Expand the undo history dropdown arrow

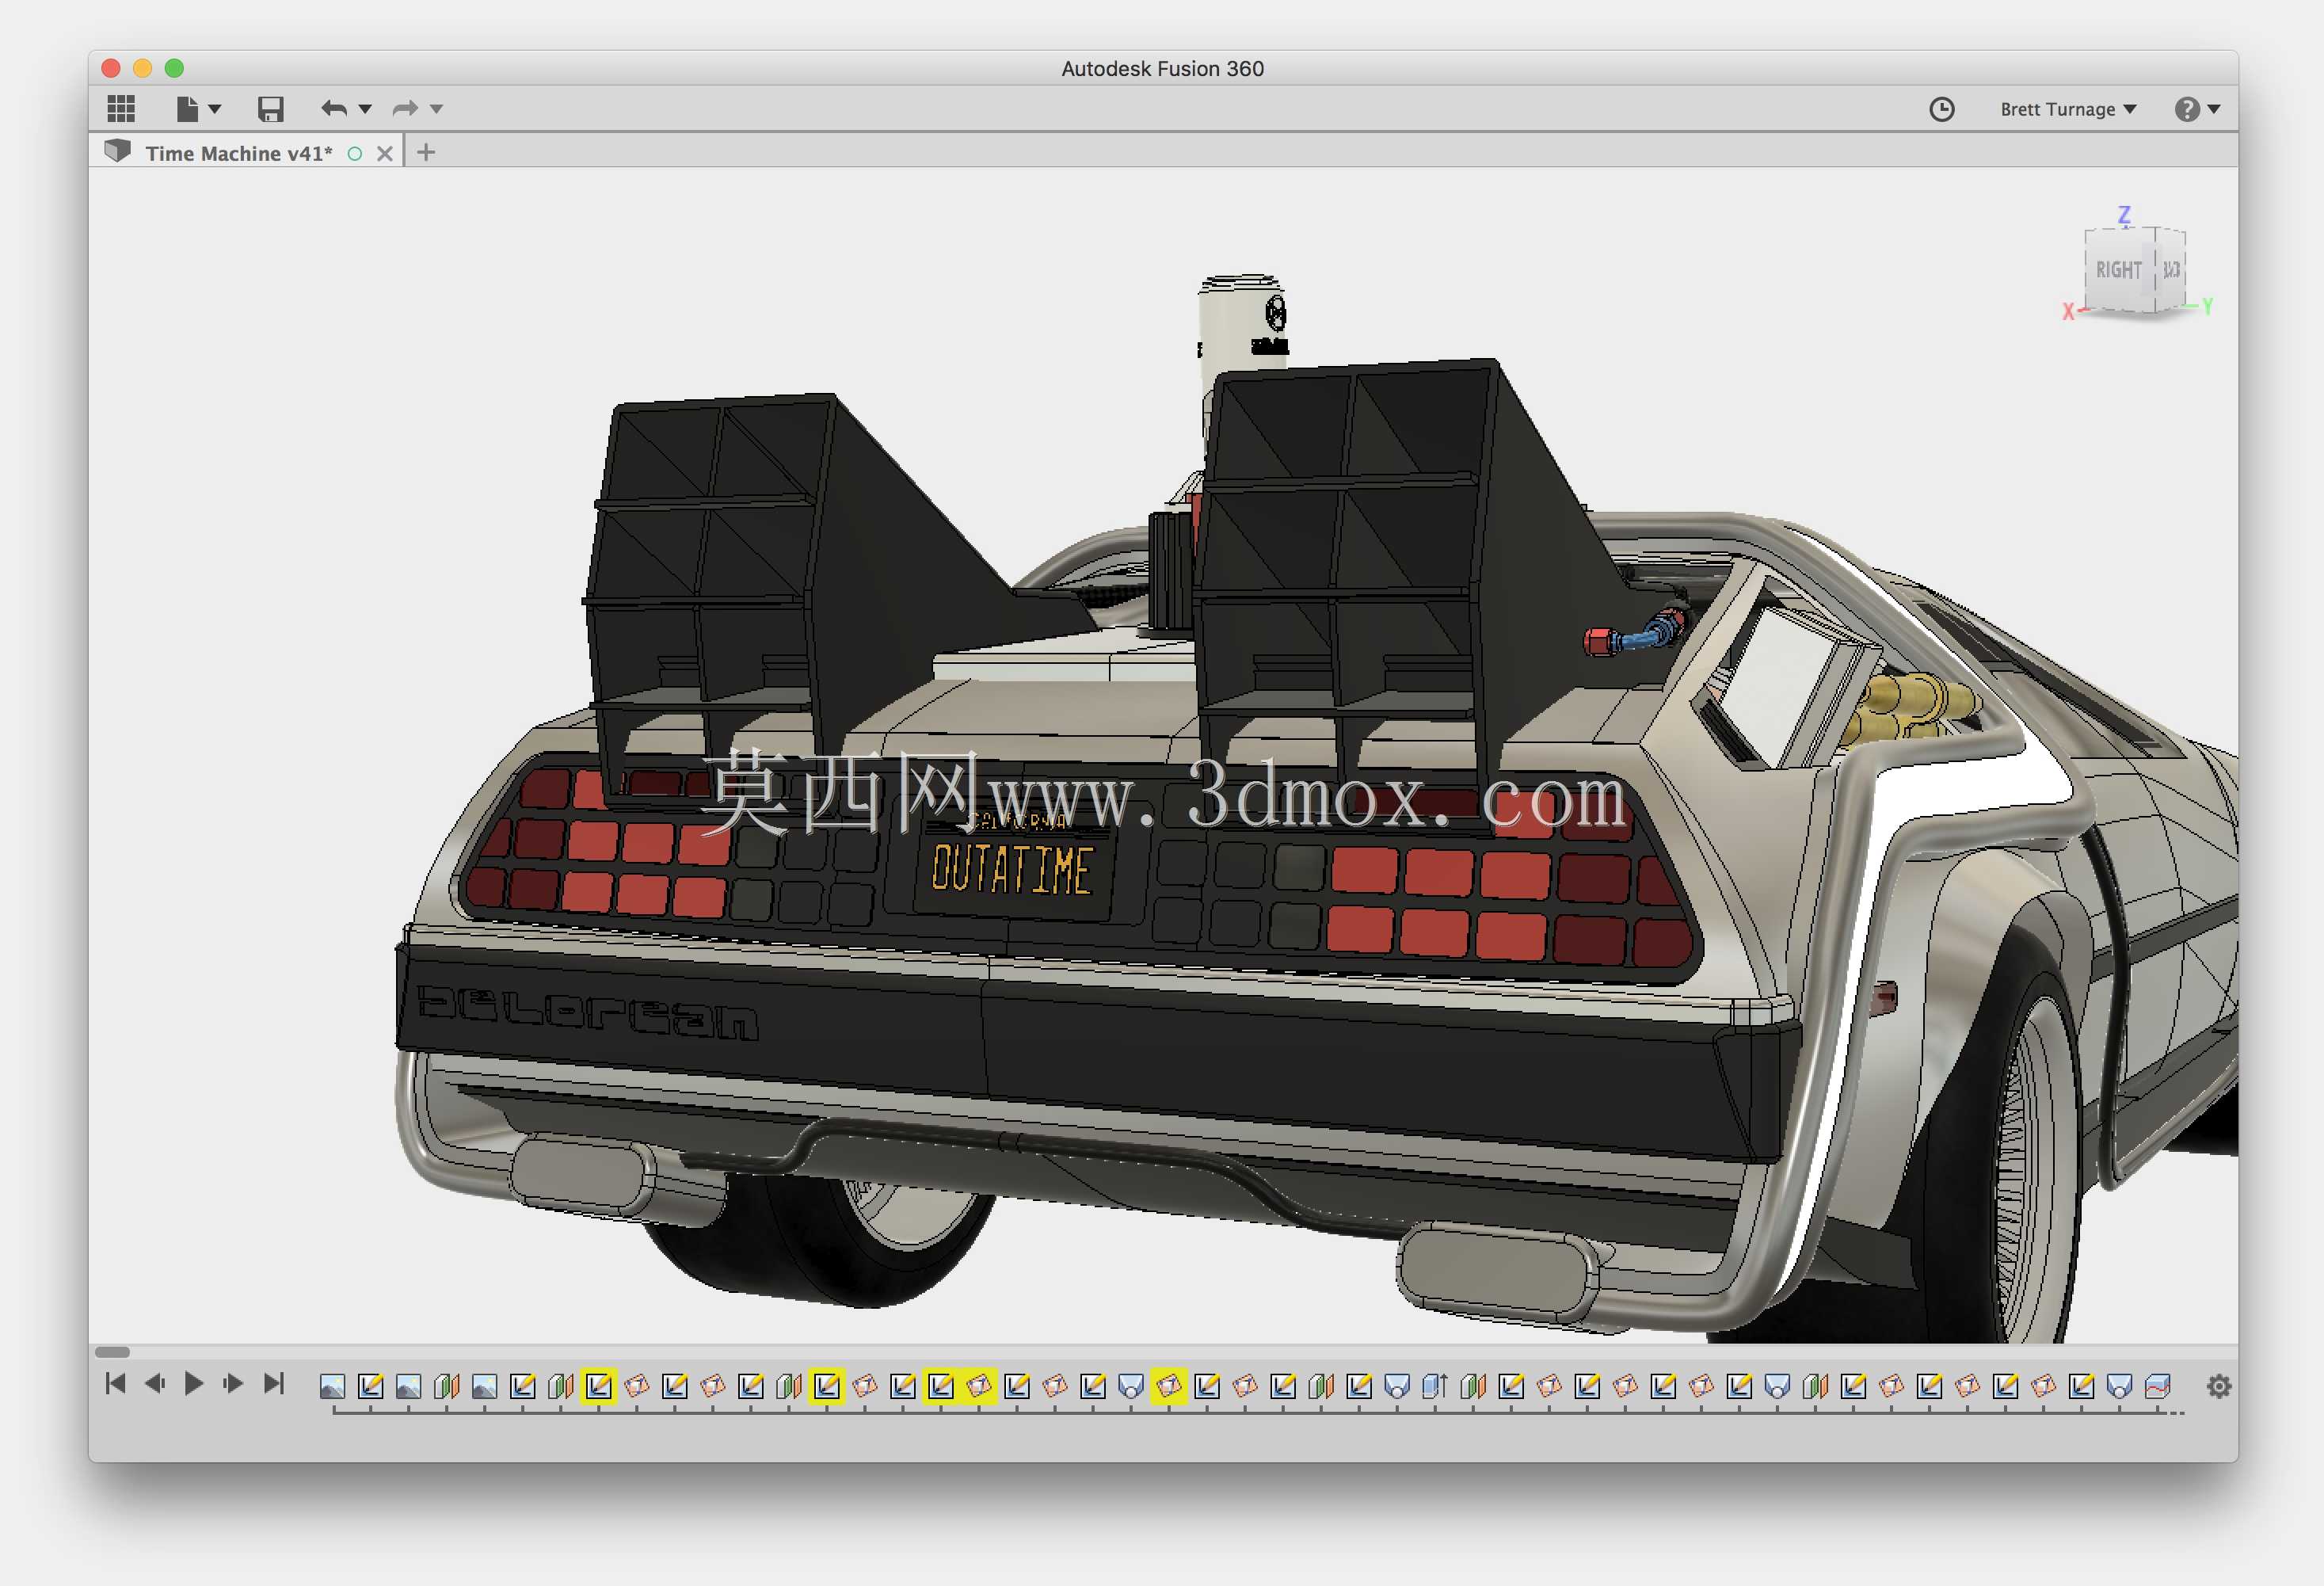[365, 109]
